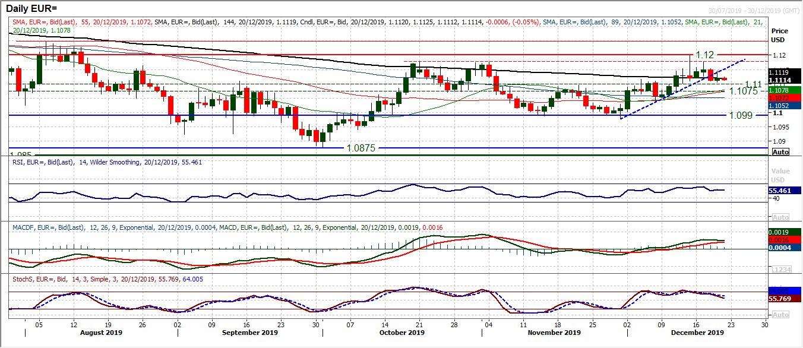Click the red 1.1072 price flag
This screenshot has height=348, width=803.
779,98
